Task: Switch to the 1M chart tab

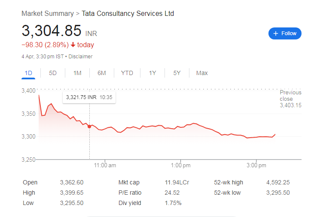Action: (x=77, y=73)
